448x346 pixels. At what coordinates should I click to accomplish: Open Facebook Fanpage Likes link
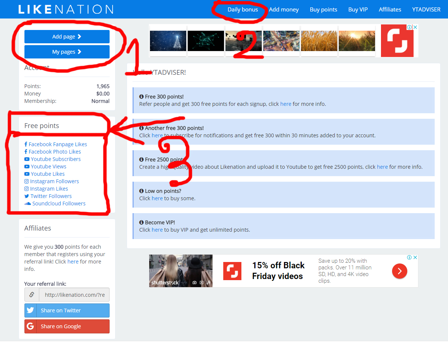click(58, 144)
